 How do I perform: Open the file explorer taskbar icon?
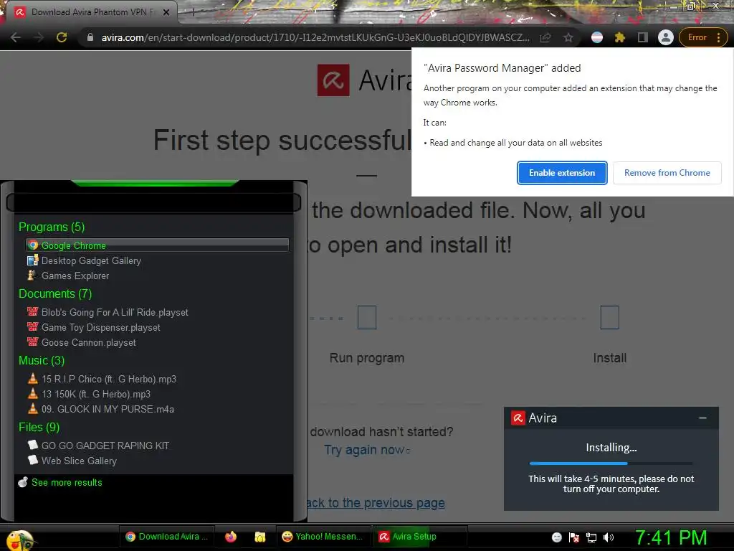tap(260, 537)
